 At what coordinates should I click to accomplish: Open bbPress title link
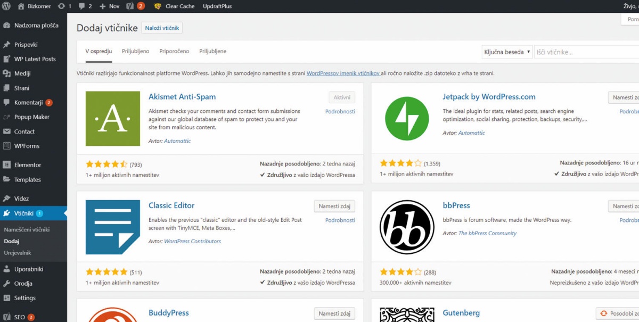pos(456,205)
